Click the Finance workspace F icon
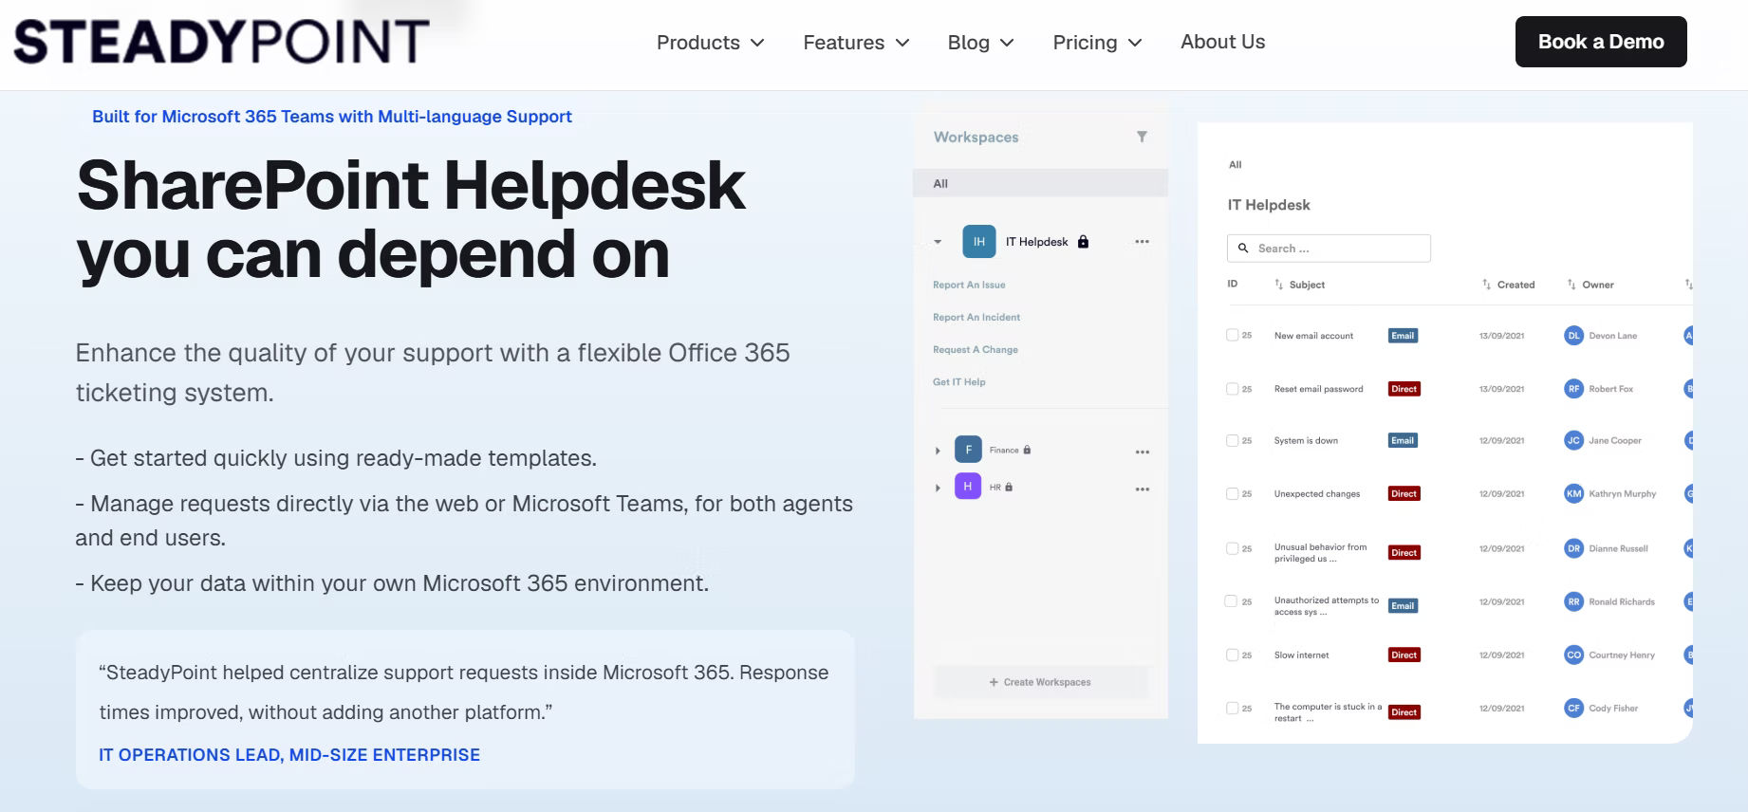 (968, 450)
